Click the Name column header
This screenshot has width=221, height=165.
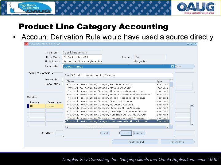[110, 81]
